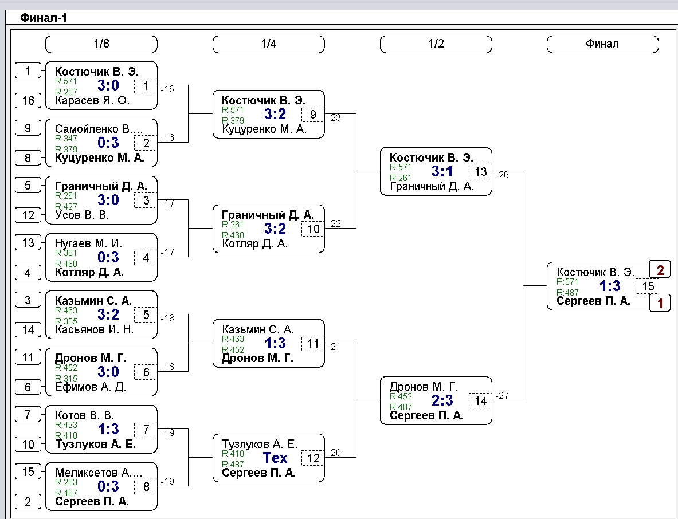Click the -23 loser bracket label
The image size is (678, 519).
(x=334, y=117)
